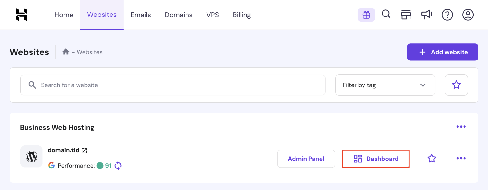Open the Business Web Hosting options menu

click(x=461, y=127)
